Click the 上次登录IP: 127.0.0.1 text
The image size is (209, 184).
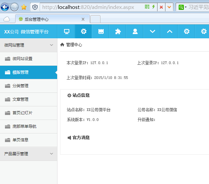[158, 63]
